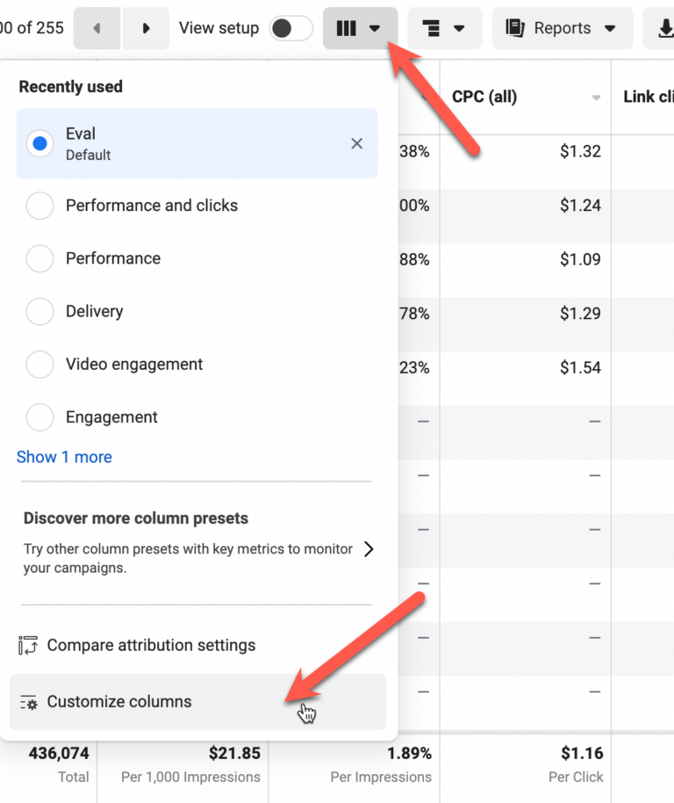Go to previous page arrow
Image resolution: width=674 pixels, height=803 pixels.
[97, 28]
